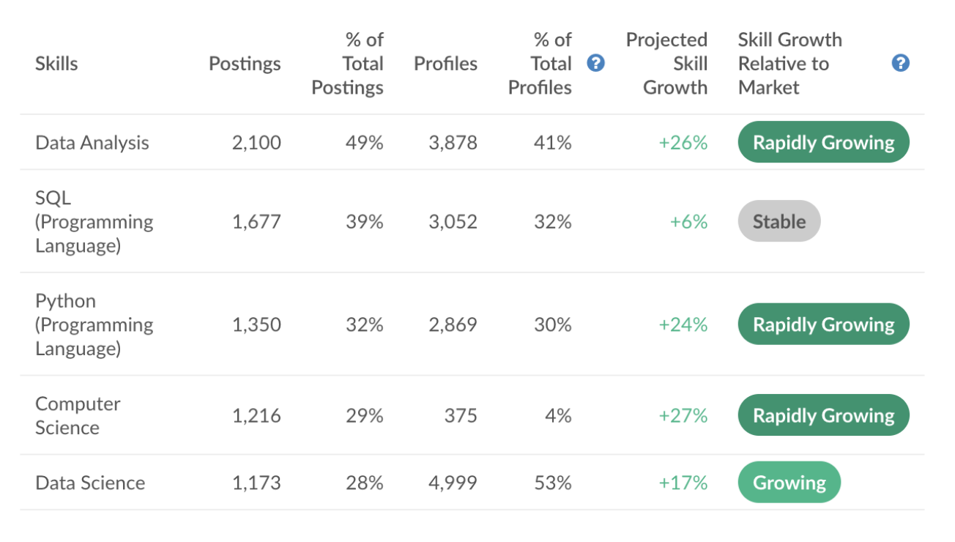Image resolution: width=955 pixels, height=542 pixels.
Task: Open the Python (Programming Language) skill
Action: point(94,324)
